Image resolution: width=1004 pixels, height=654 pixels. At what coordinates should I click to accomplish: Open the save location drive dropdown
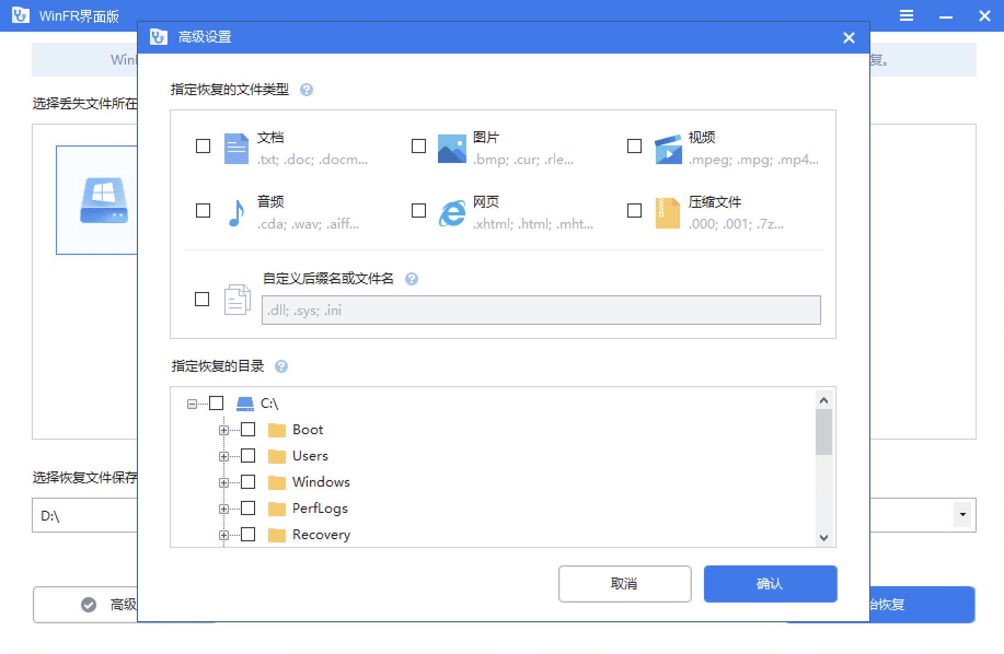(x=962, y=515)
